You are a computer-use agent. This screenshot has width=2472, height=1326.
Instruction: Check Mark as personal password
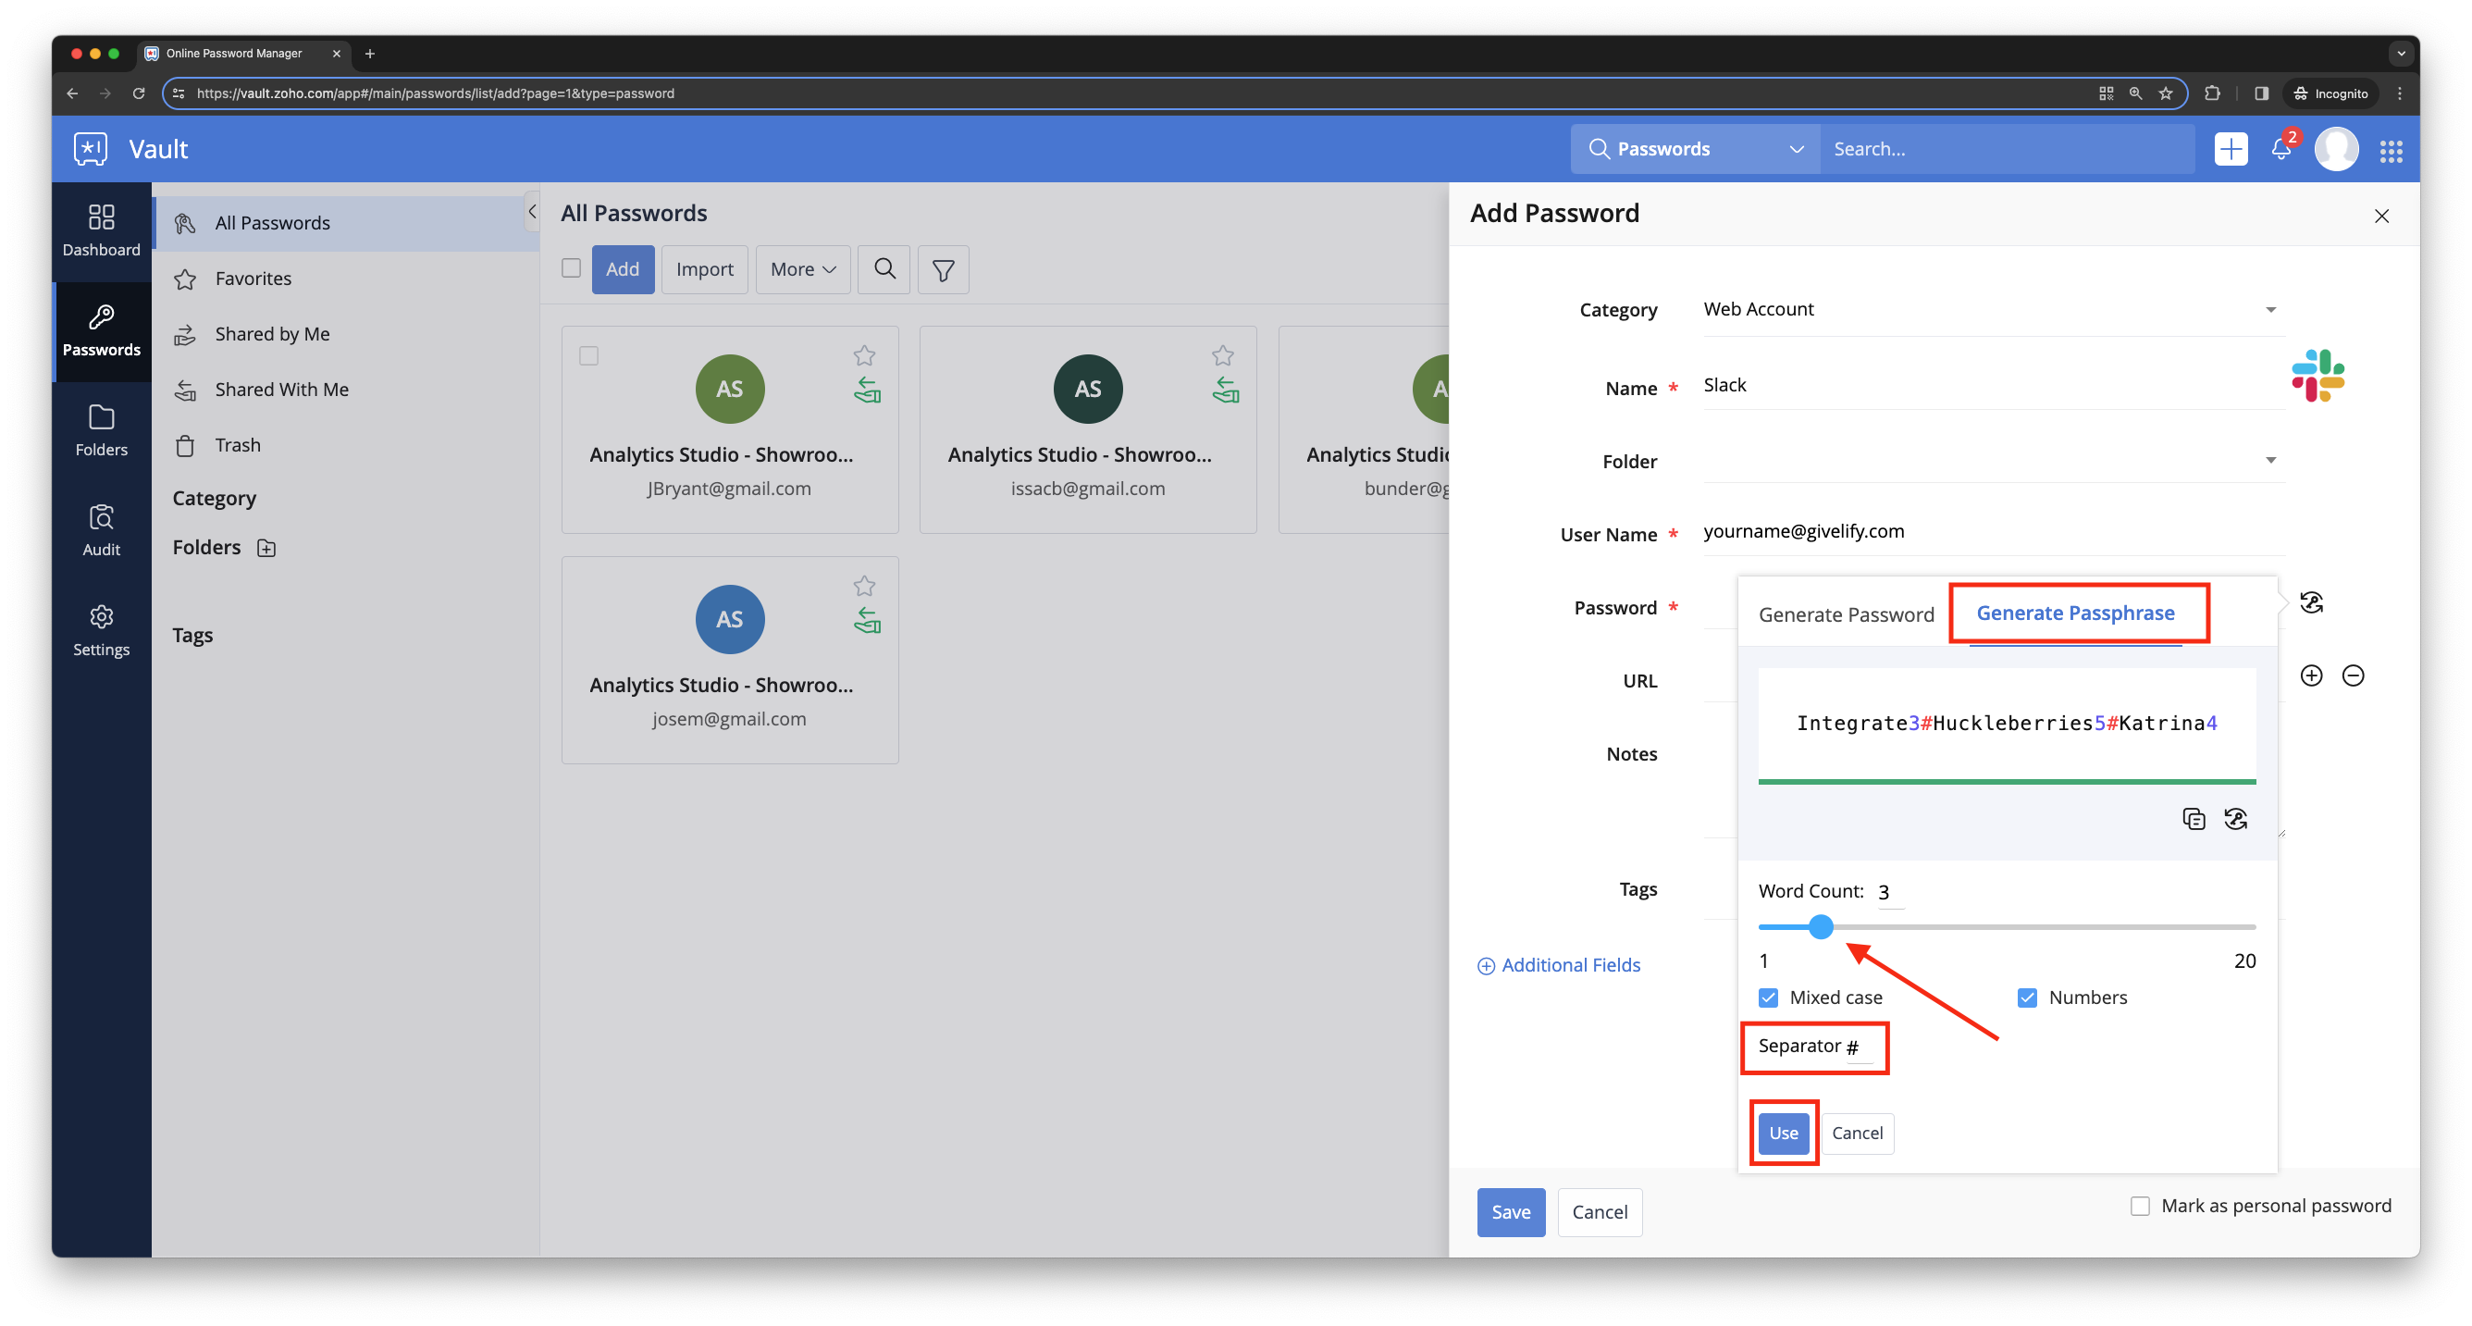(2139, 1205)
